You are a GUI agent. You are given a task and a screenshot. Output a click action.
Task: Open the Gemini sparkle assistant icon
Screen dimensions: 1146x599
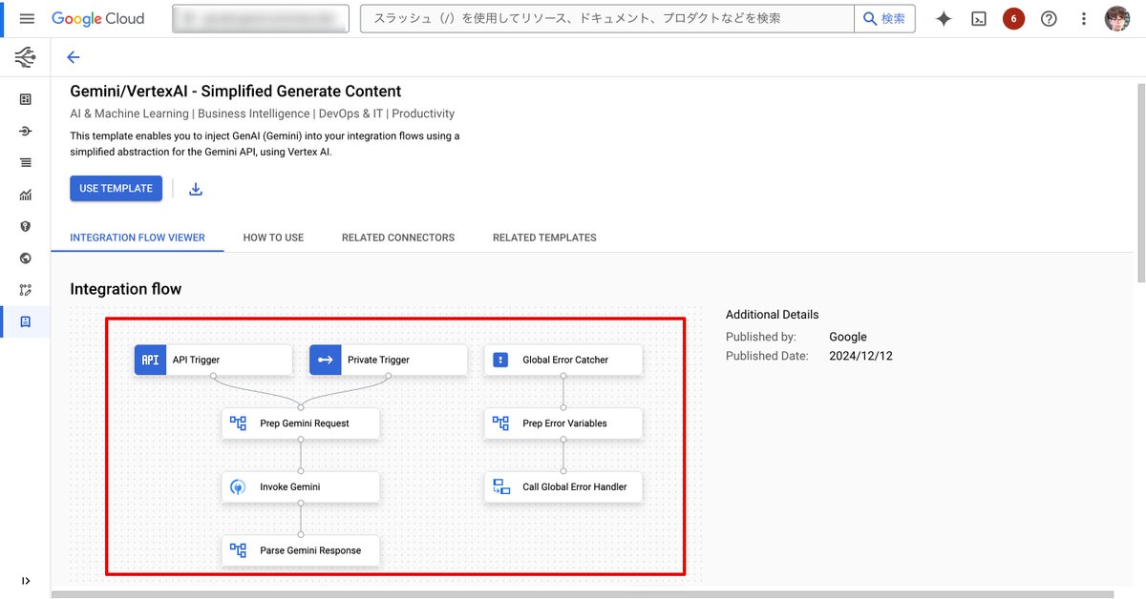click(944, 18)
